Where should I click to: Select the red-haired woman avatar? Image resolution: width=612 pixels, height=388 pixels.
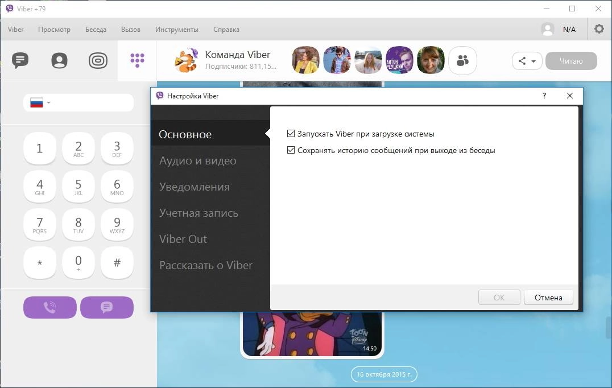[x=431, y=60]
